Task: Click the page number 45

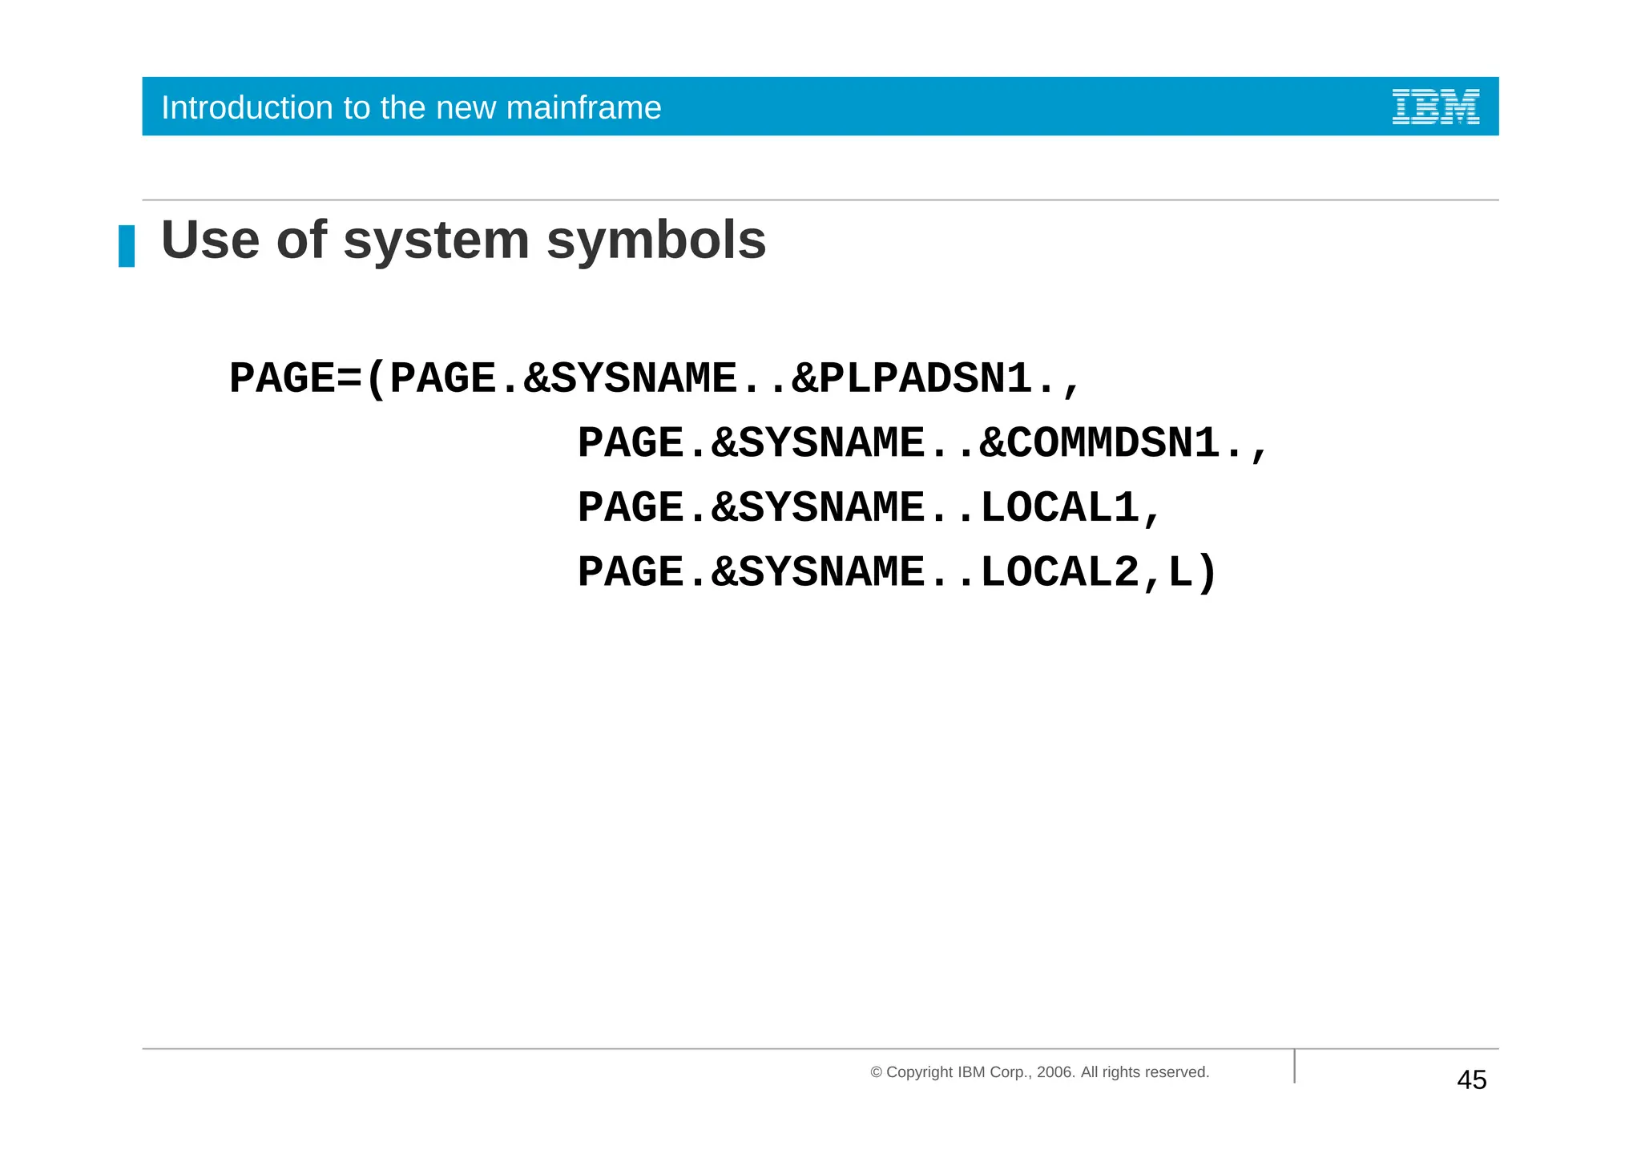Action: [1471, 1080]
